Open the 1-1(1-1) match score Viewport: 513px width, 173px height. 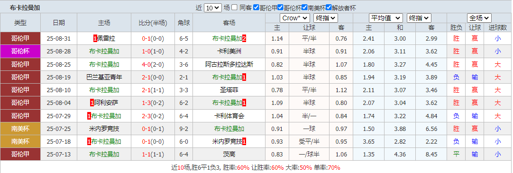(x=153, y=155)
